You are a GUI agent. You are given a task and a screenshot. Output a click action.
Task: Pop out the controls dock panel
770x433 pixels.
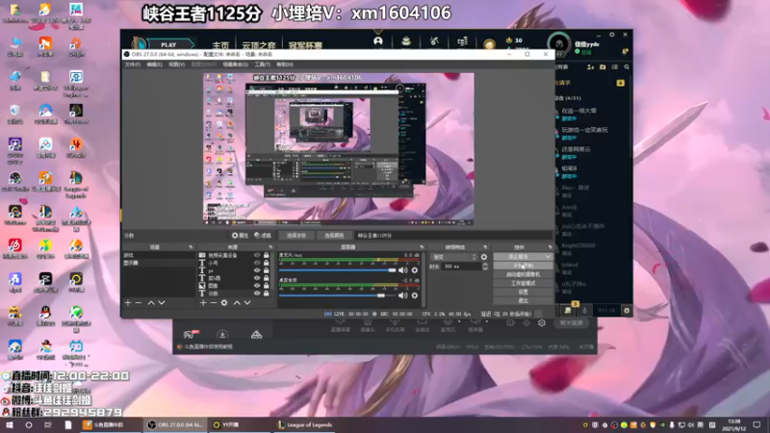click(550, 247)
